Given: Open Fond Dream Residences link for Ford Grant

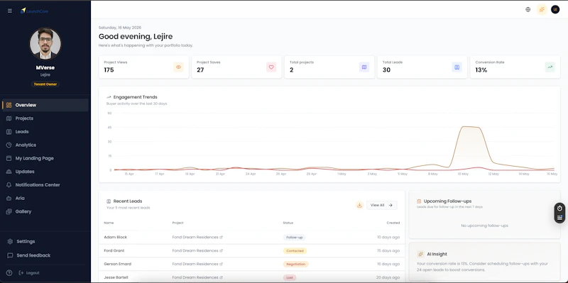Looking at the screenshot, I should tap(197, 251).
